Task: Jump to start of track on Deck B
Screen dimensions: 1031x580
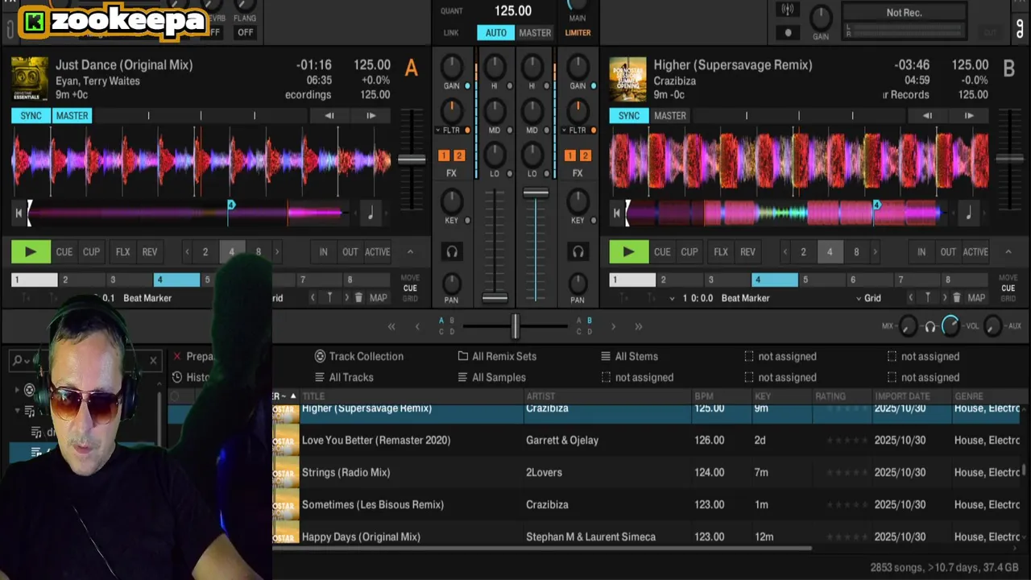Action: click(x=616, y=213)
